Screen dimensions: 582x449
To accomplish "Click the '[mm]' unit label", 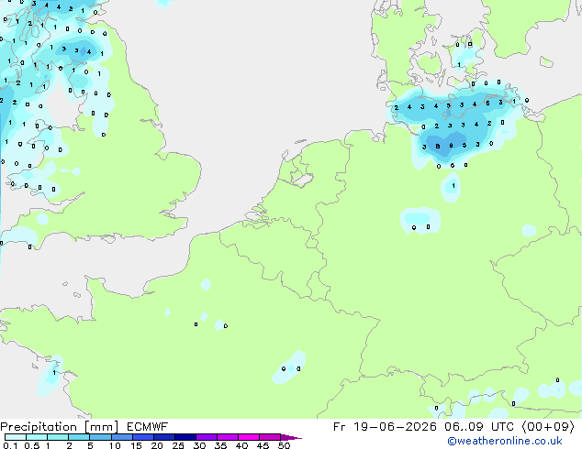I will click(x=101, y=427).
